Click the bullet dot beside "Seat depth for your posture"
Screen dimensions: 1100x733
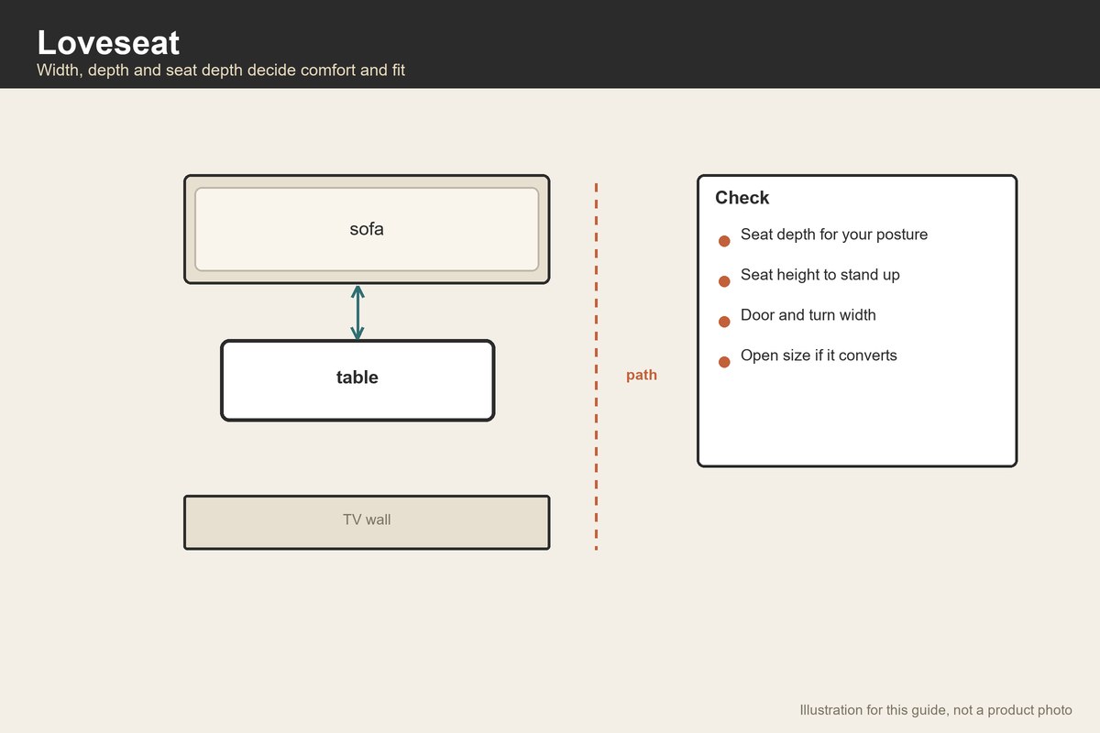click(x=724, y=241)
